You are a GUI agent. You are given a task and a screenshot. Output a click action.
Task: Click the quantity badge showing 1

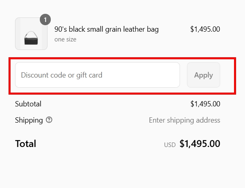(x=45, y=19)
